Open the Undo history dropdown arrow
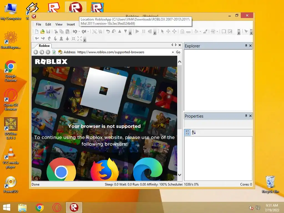The image size is (284, 213). [x=79, y=32]
